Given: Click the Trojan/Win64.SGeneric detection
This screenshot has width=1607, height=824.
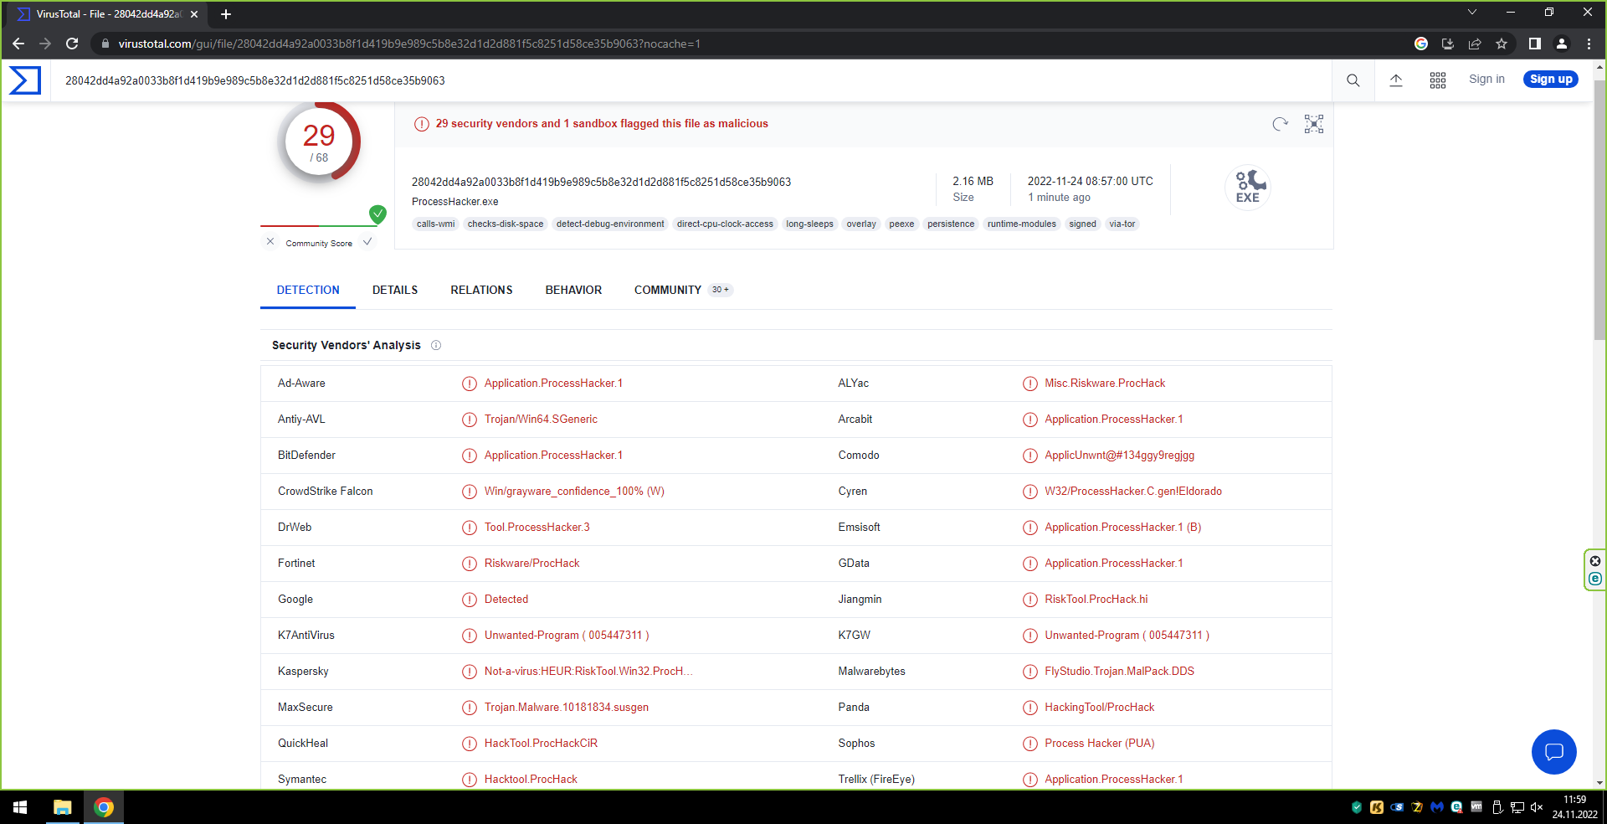Looking at the screenshot, I should point(541,420).
